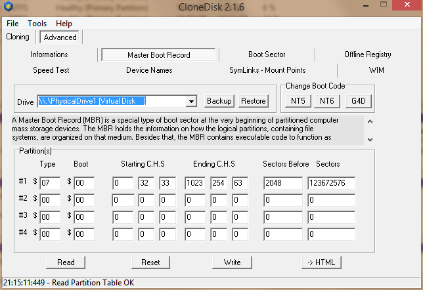
Task: Export partition table with -> HTML button
Action: pyautogui.click(x=321, y=262)
